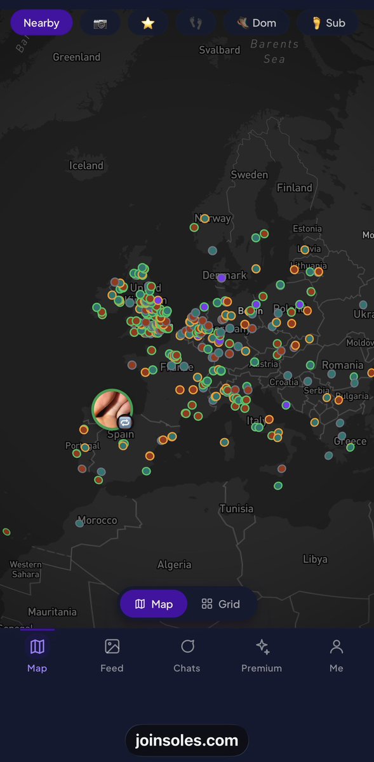
Task: Tap the 'Romania' map label
Action: pyautogui.click(x=342, y=365)
